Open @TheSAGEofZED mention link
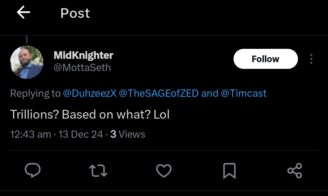The width and height of the screenshot is (328, 196). 159,93
